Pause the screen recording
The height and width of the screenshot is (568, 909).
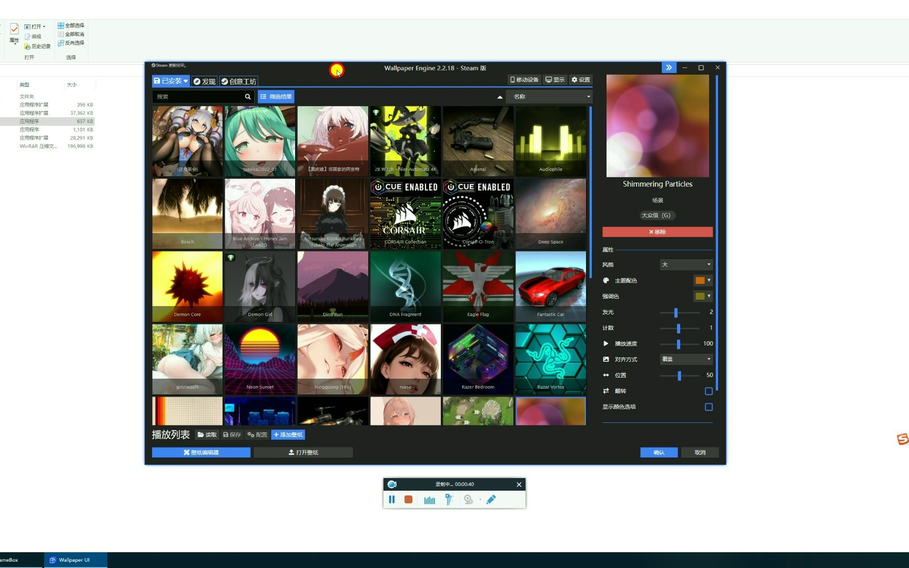coord(392,500)
